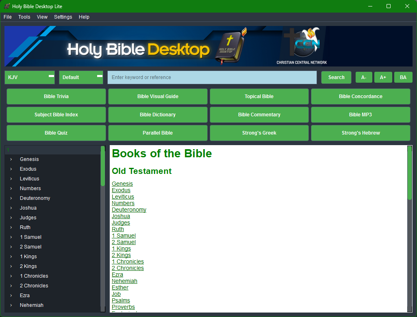Expand 1 Samuel in the sidebar tree

coord(10,237)
